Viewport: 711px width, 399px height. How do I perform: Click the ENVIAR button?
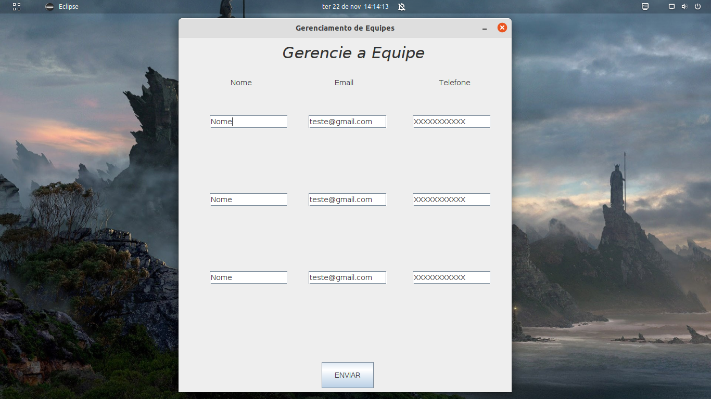(347, 375)
